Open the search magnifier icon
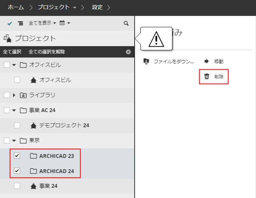256x198 pixels. coord(126,23)
